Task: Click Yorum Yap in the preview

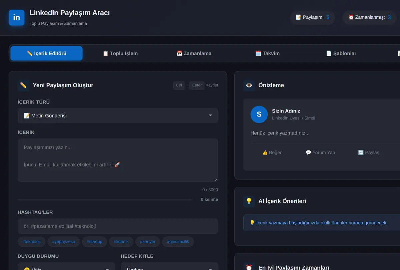Action: pyautogui.click(x=320, y=152)
